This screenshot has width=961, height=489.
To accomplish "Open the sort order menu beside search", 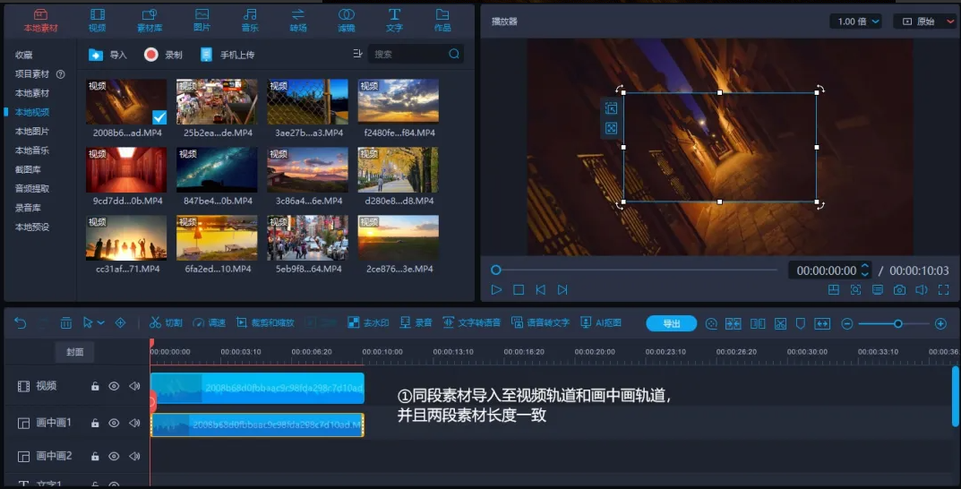I will (x=358, y=54).
